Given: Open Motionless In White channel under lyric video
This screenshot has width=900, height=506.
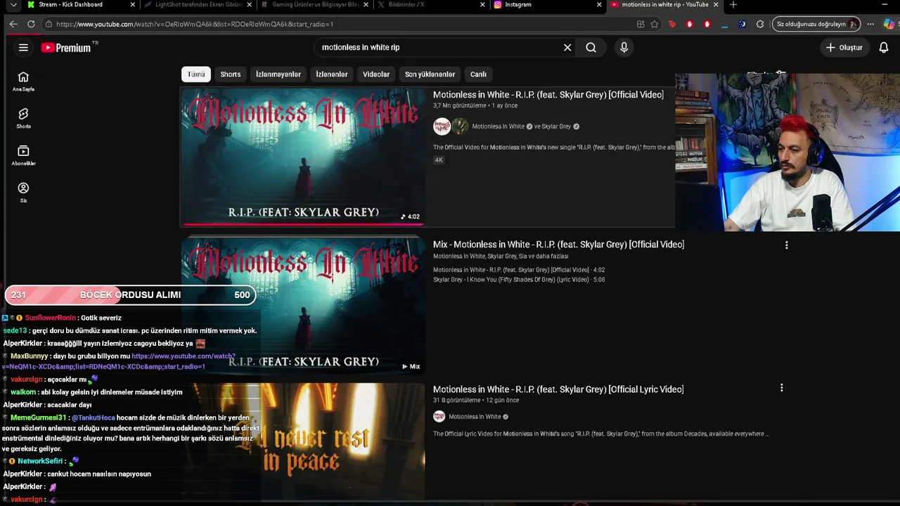Looking at the screenshot, I should tap(475, 417).
